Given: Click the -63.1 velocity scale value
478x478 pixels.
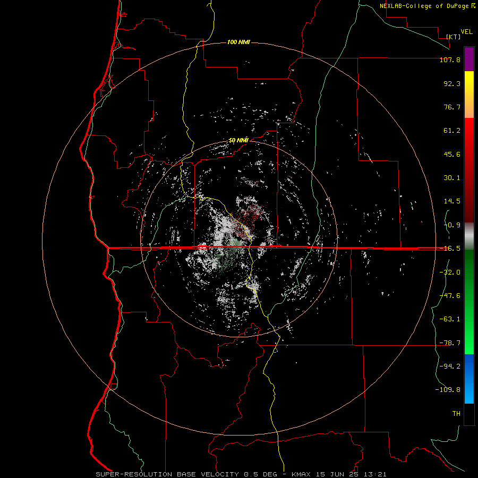Looking at the screenshot, I should (x=450, y=319).
